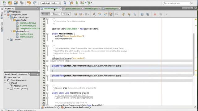
Task: Click the New File toolbar icon
Action: [4, 3]
